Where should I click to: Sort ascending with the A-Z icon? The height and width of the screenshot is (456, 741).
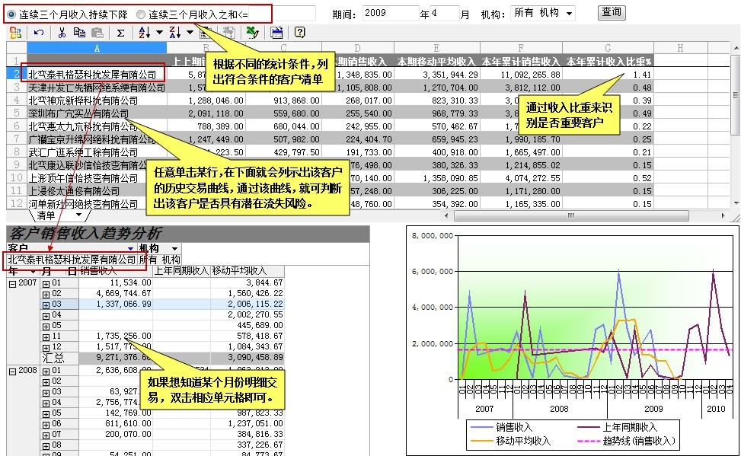(x=145, y=33)
